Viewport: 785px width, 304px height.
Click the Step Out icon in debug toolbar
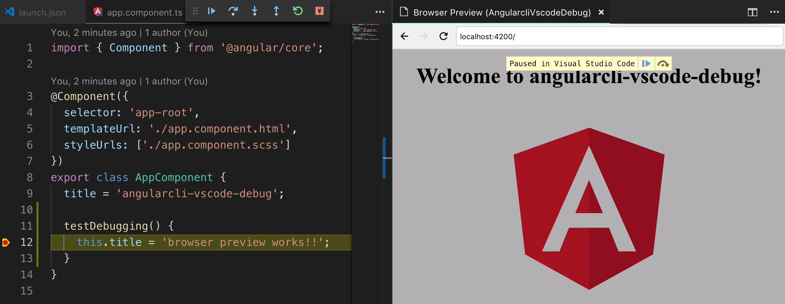[276, 11]
